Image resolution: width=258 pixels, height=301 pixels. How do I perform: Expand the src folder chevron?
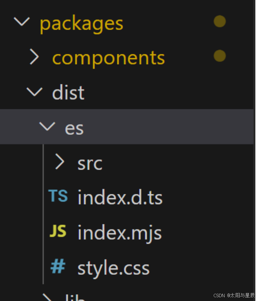60,161
